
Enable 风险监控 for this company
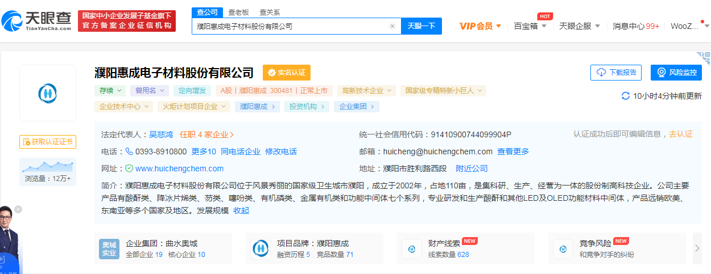(x=676, y=73)
